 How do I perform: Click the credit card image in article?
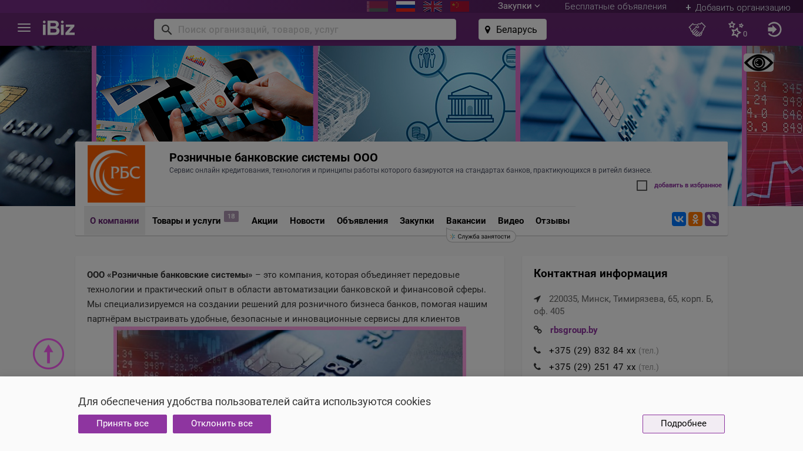tap(290, 352)
